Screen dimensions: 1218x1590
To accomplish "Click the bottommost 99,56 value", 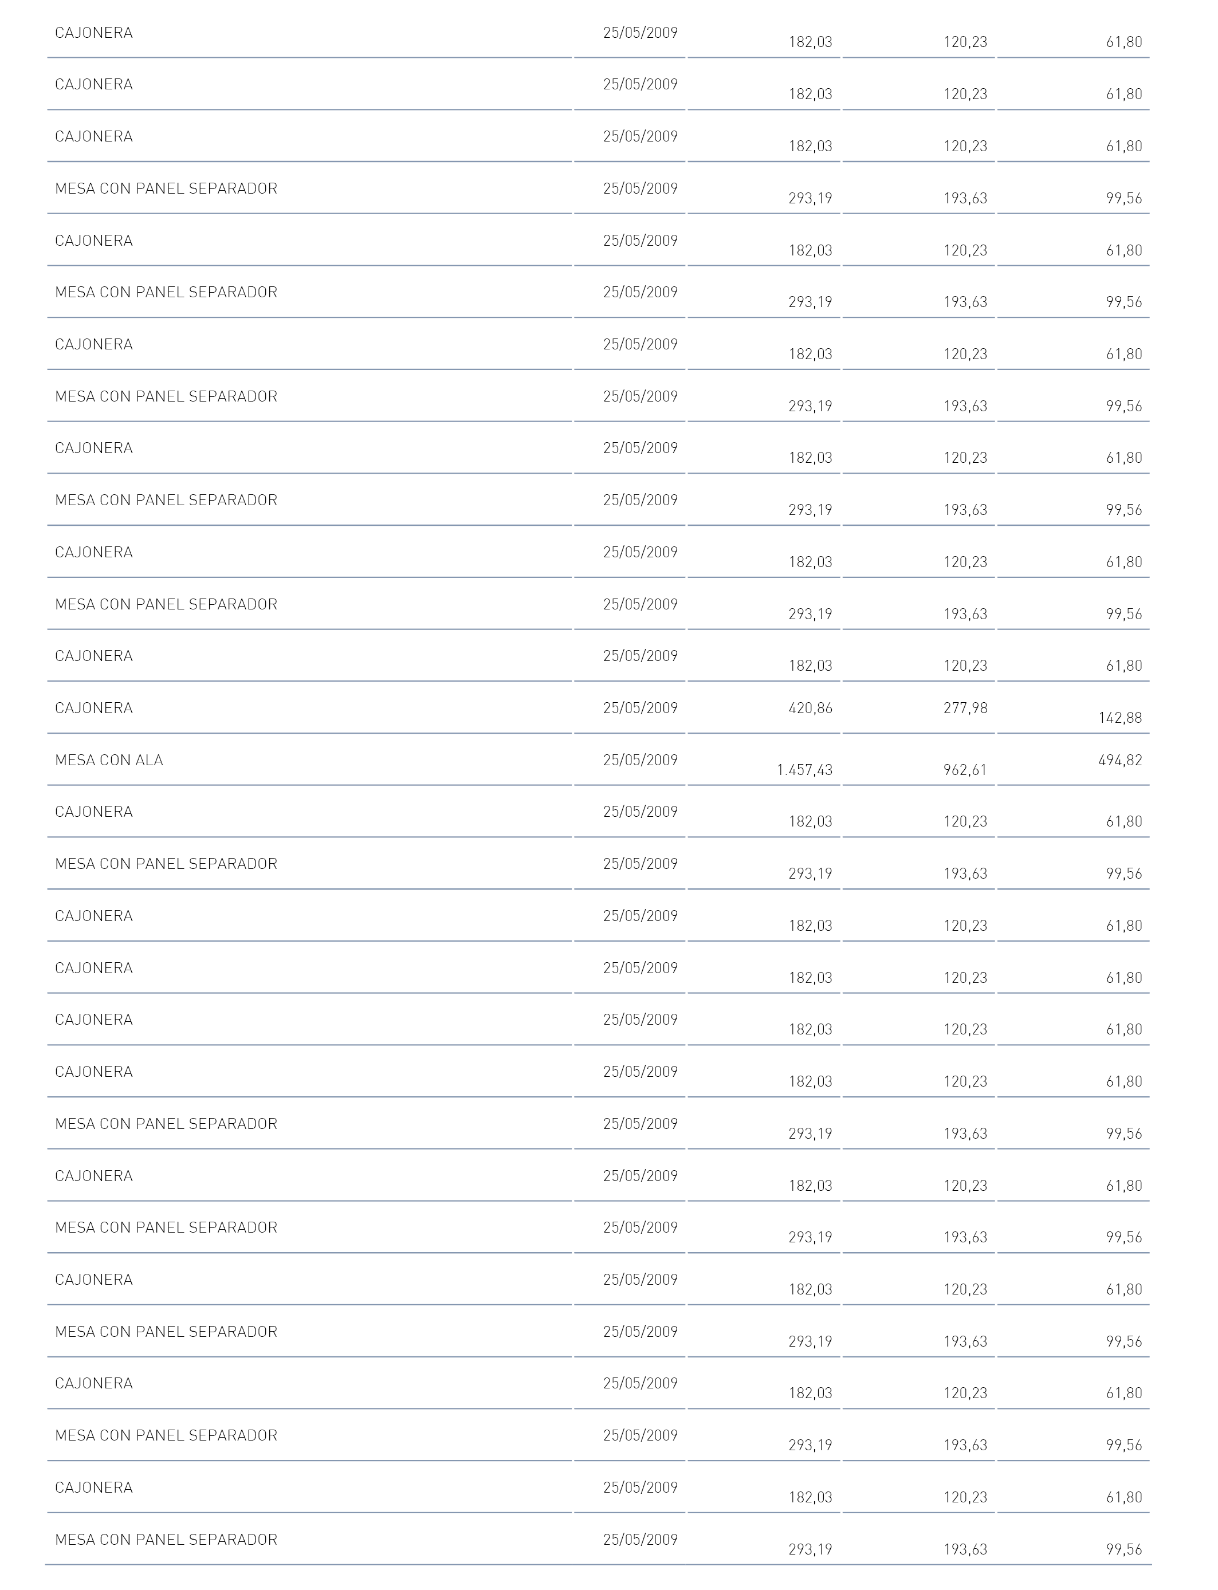I will pos(1123,1549).
